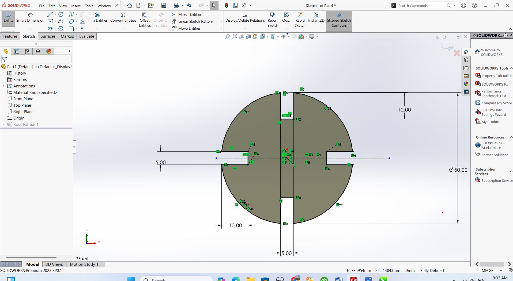This screenshot has width=513, height=281.
Task: Select the Sketch Text tool
Action: point(82,21)
